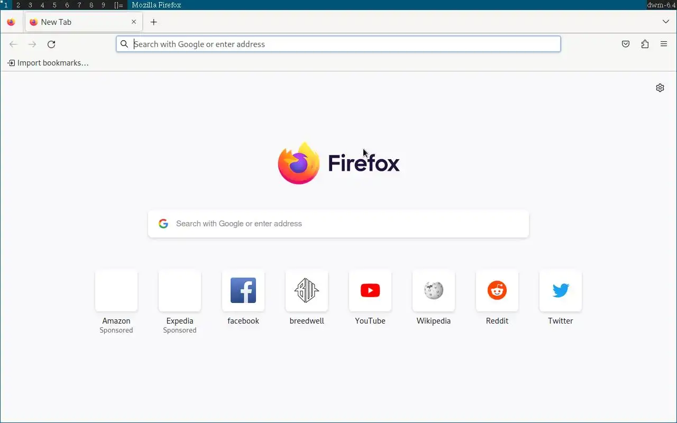The width and height of the screenshot is (677, 423).
Task: Open new tab personalize gear icon
Action: click(660, 88)
